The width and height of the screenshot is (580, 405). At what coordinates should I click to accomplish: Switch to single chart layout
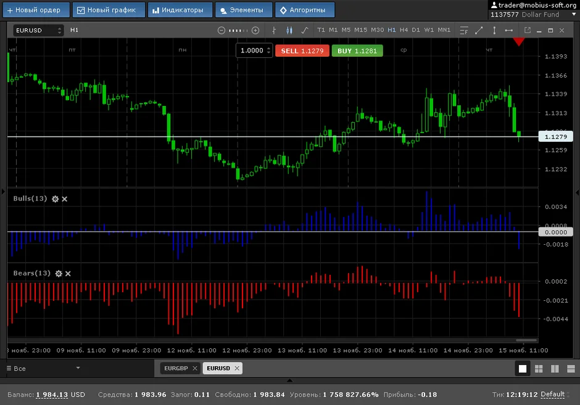coord(523,369)
